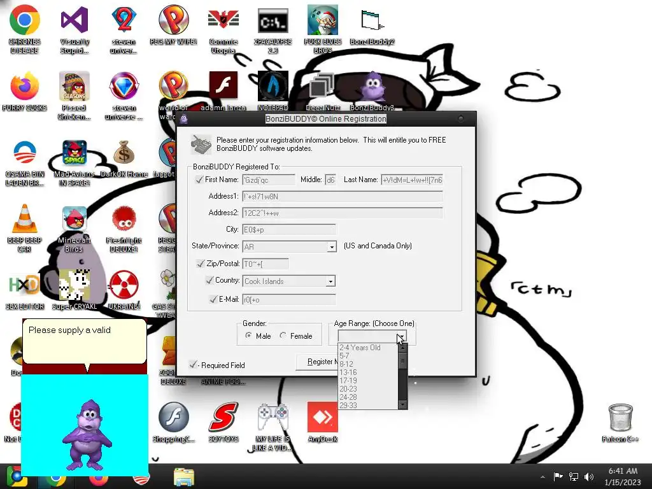652x489 pixels.
Task: Collapse the Age Range dropdown arrow
Action: coord(401,336)
